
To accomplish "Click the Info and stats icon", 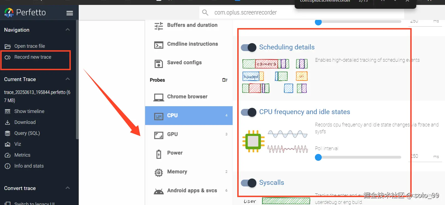I will pyautogui.click(x=8, y=166).
